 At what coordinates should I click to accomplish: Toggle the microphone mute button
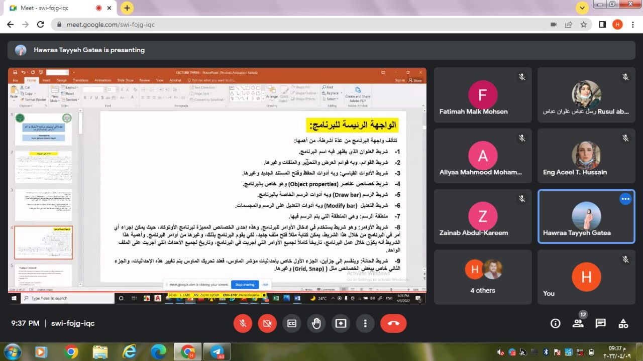(243, 323)
